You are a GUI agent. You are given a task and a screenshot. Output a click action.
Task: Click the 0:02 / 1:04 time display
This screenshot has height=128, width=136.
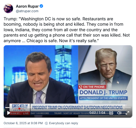(x=97, y=113)
